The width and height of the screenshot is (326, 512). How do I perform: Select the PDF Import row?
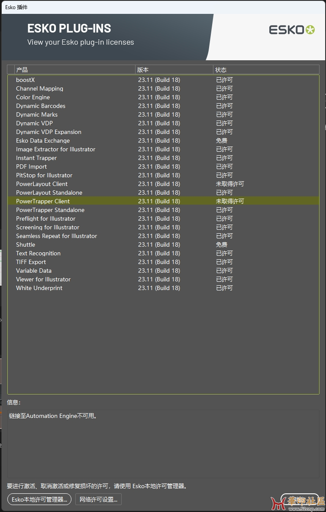pos(163,166)
